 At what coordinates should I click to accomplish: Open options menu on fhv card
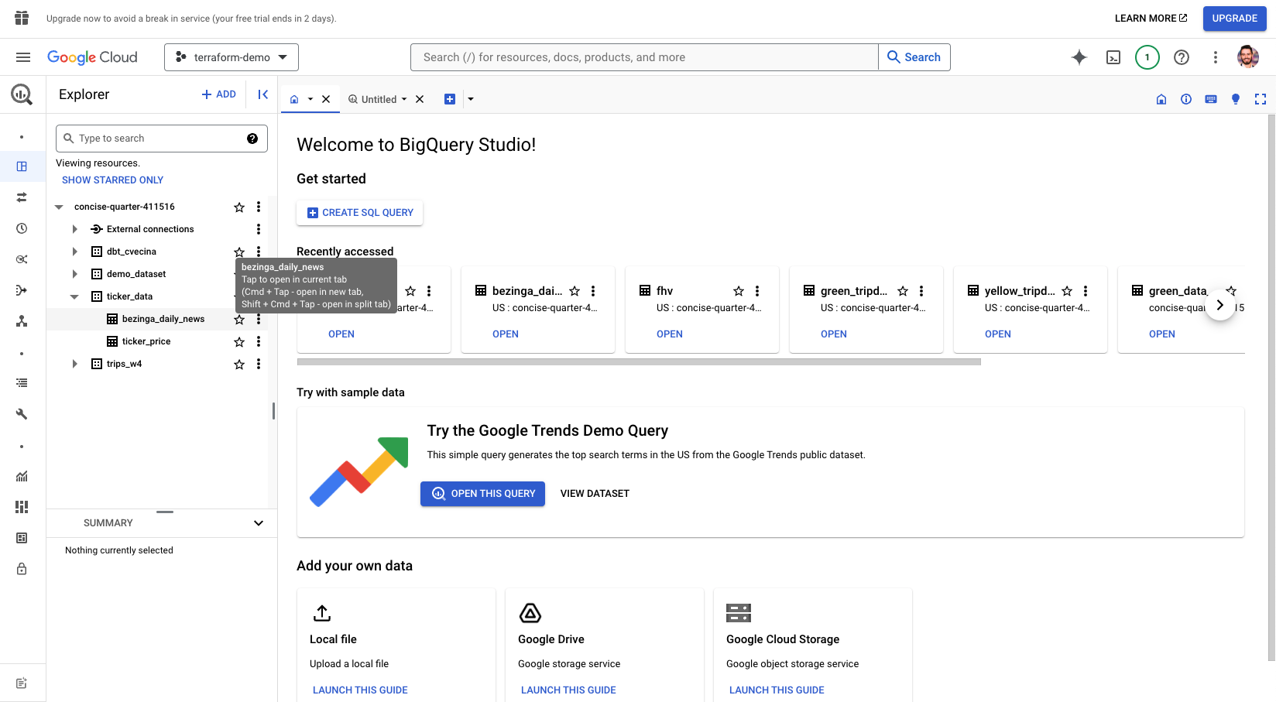pyautogui.click(x=757, y=291)
